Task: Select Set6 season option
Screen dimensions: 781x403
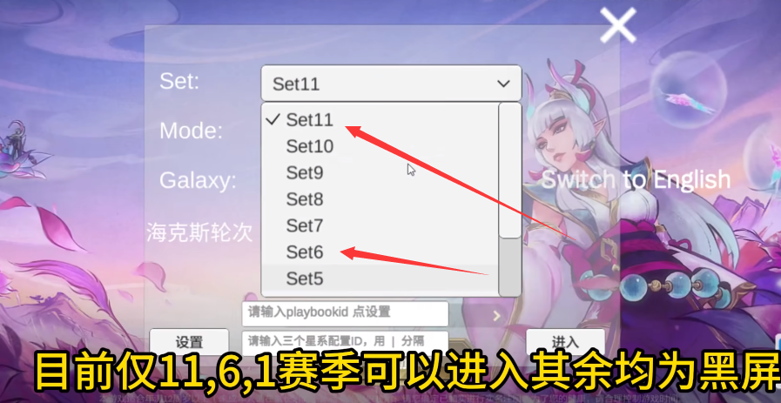Action: click(x=380, y=252)
